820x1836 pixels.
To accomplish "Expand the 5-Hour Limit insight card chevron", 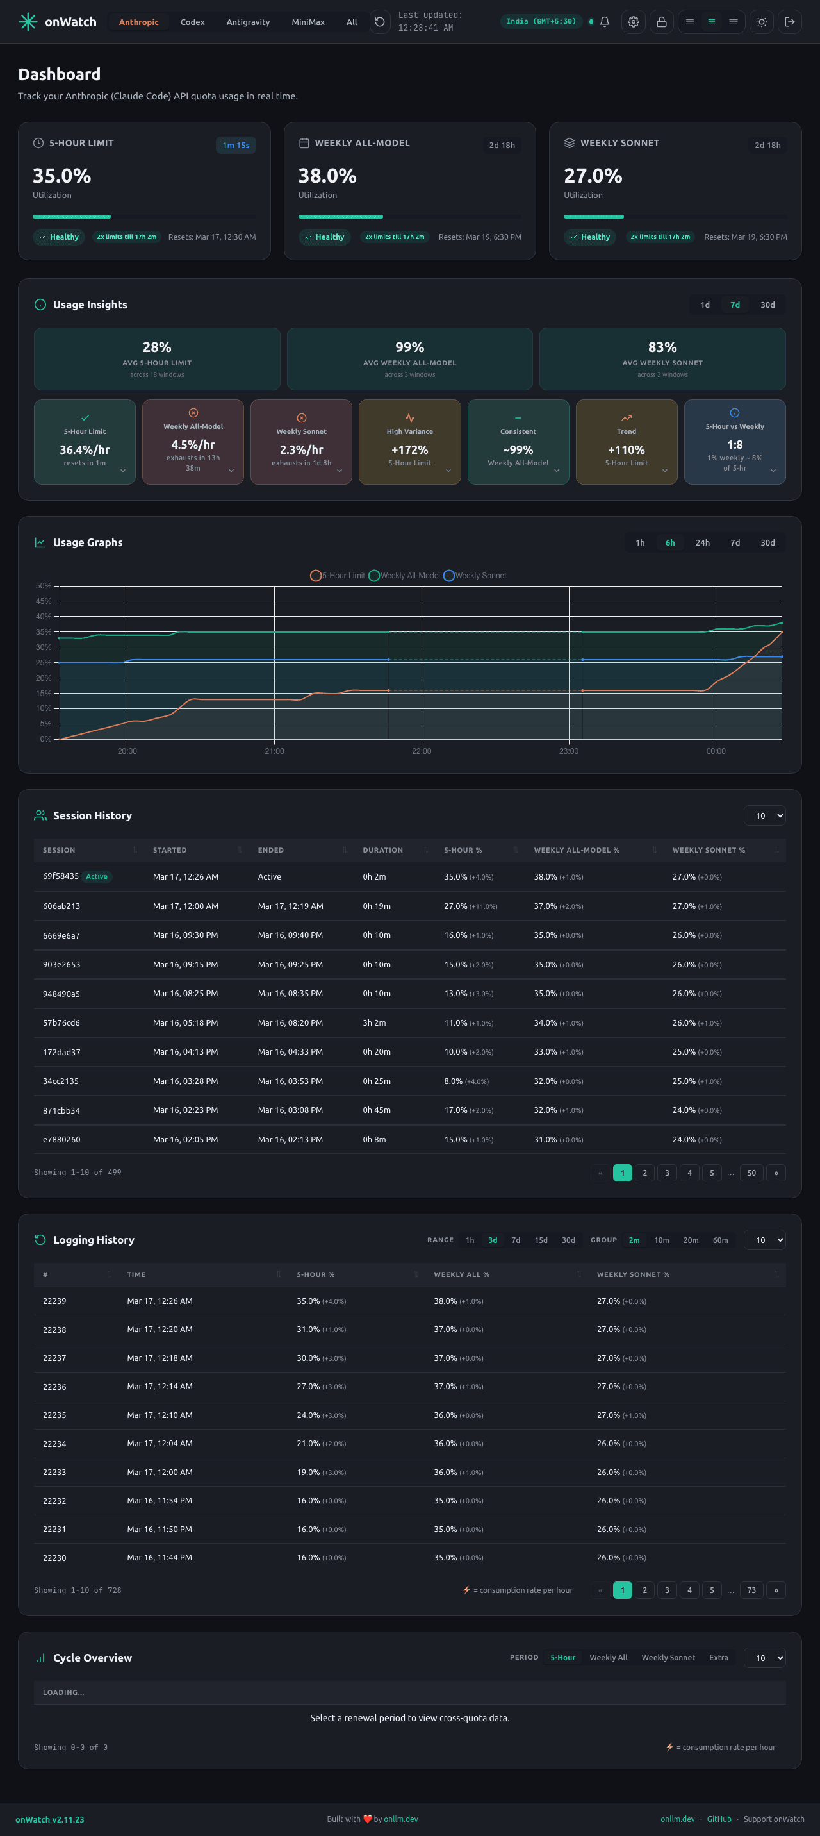I will pos(123,471).
